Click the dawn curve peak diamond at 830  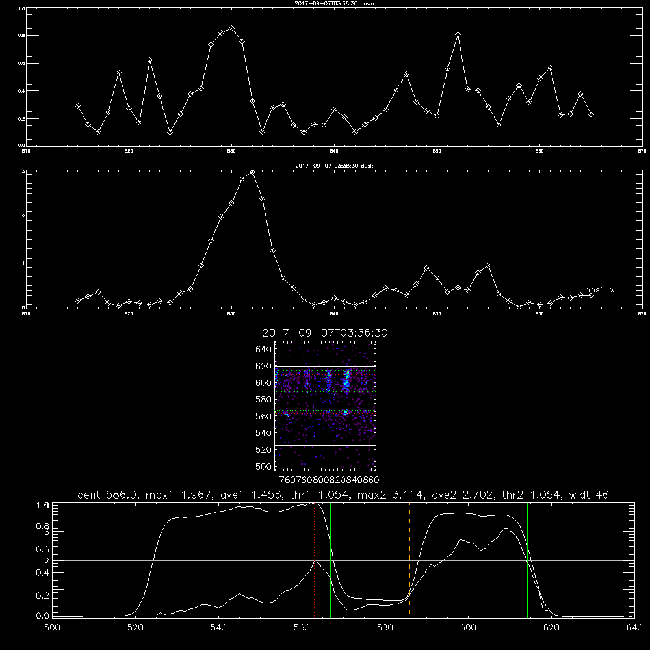[x=232, y=28]
